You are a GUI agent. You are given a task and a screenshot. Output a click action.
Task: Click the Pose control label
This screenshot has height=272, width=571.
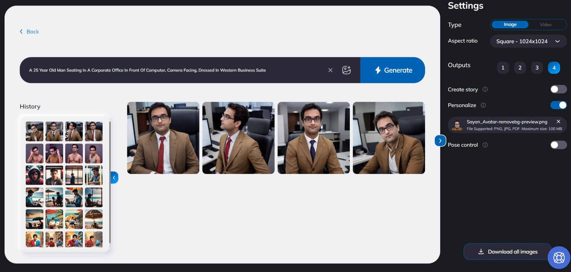(463, 145)
